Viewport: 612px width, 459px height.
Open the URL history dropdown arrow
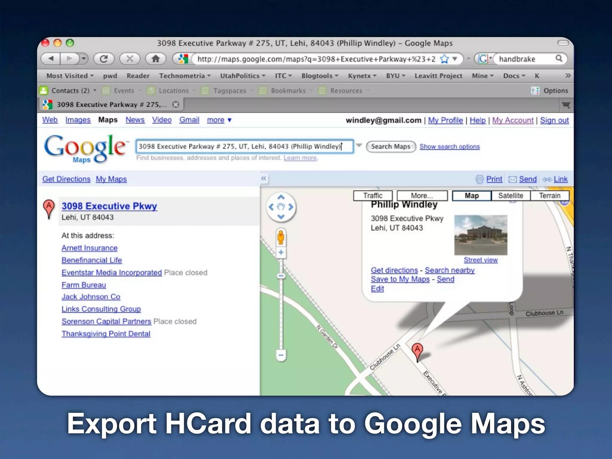pos(455,59)
